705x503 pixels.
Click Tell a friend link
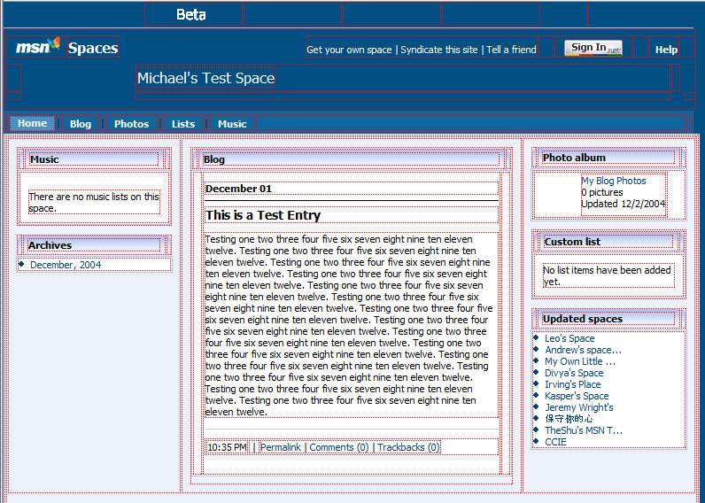point(511,50)
